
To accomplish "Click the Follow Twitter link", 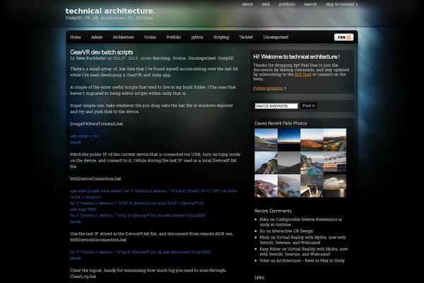I will point(268,88).
